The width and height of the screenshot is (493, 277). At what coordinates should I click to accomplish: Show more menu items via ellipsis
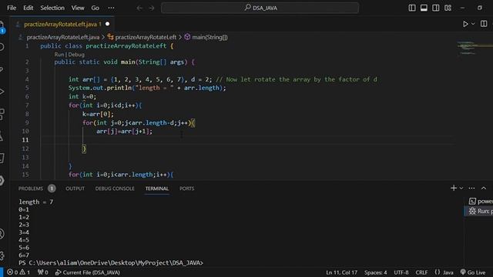pyautogui.click(x=111, y=8)
